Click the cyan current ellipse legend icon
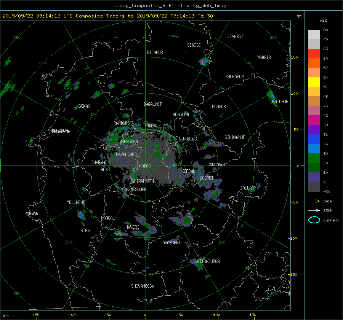Screen dimensions: 343x320 pos(314,220)
